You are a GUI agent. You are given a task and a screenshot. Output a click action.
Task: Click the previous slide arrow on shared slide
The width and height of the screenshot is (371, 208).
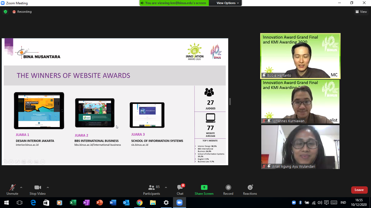click(5, 162)
